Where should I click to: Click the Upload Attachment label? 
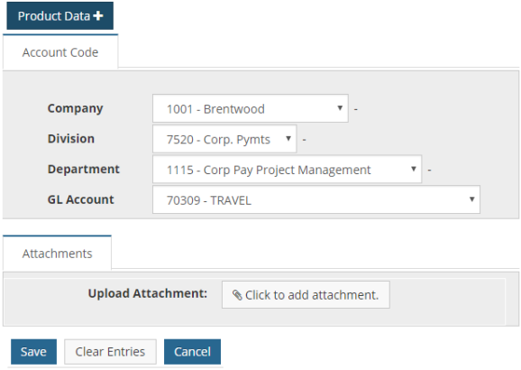coord(148,293)
